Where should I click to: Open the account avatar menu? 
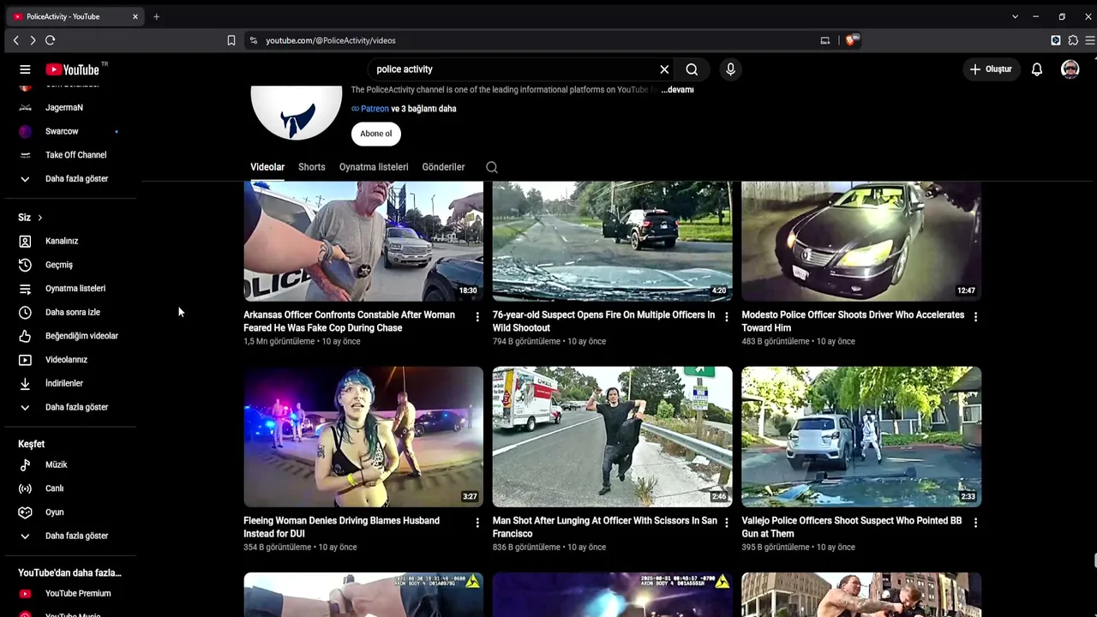(x=1070, y=69)
